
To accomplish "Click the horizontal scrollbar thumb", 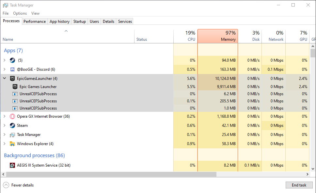I will [x=111, y=174].
